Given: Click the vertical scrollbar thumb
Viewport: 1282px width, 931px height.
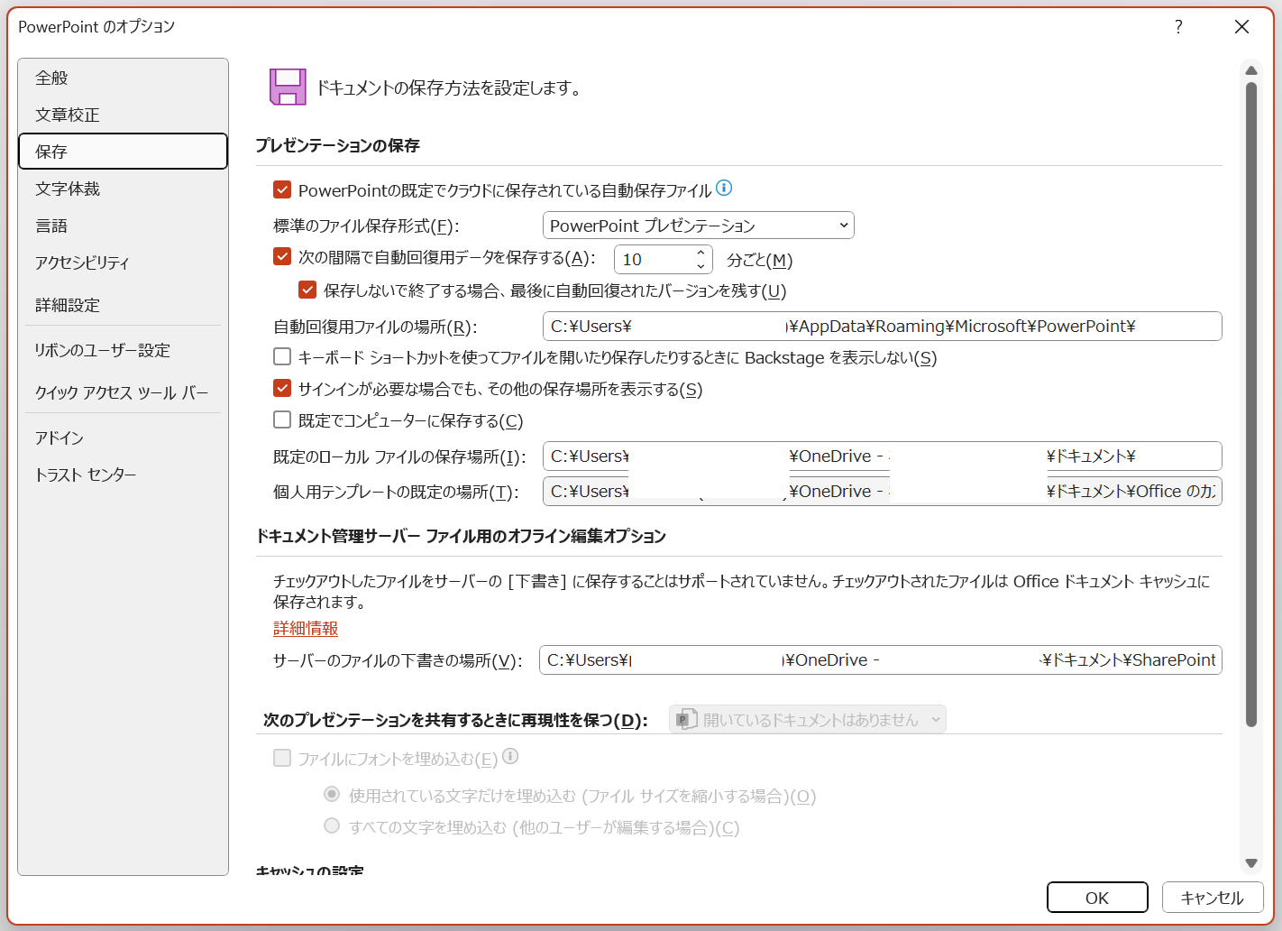Looking at the screenshot, I should point(1251,404).
